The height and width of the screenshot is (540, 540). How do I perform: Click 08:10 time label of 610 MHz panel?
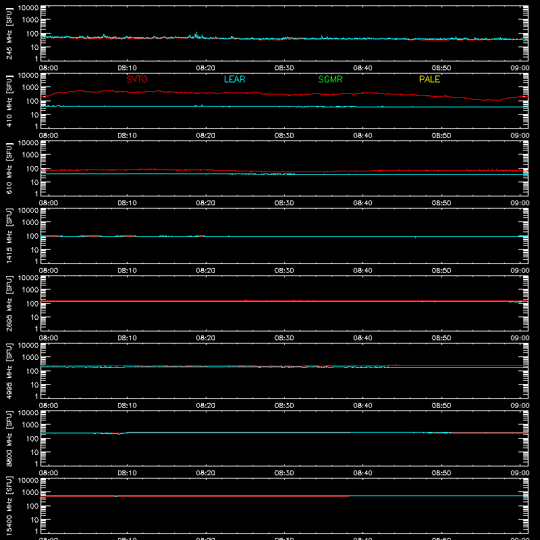(127, 203)
